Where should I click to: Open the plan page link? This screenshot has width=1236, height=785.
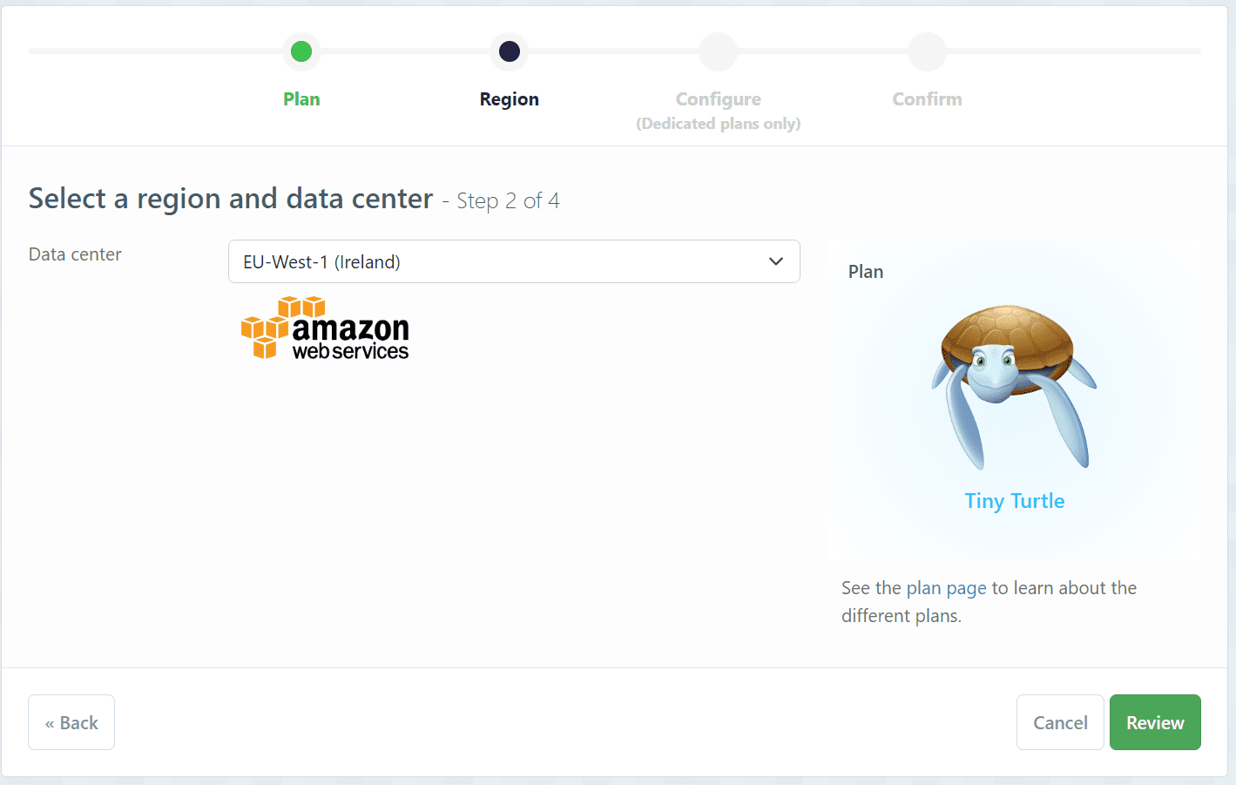[x=947, y=588]
